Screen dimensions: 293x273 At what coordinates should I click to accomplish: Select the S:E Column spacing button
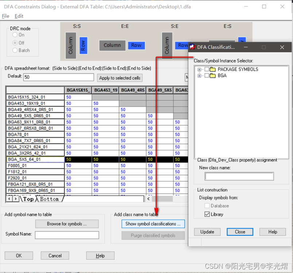click(167, 46)
